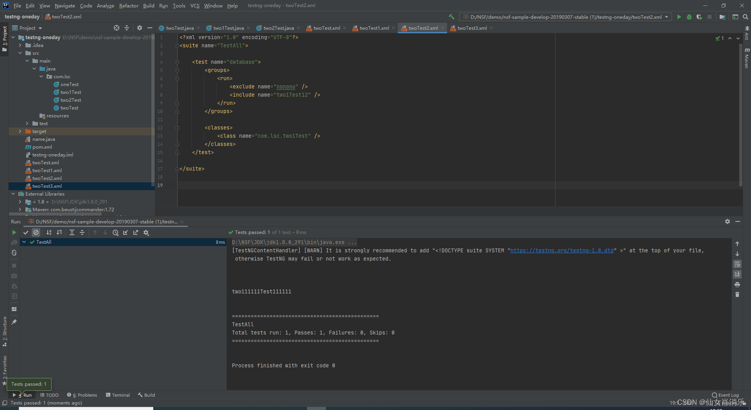Open the Terminal tool window button
The height and width of the screenshot is (410, 751).
coord(118,395)
